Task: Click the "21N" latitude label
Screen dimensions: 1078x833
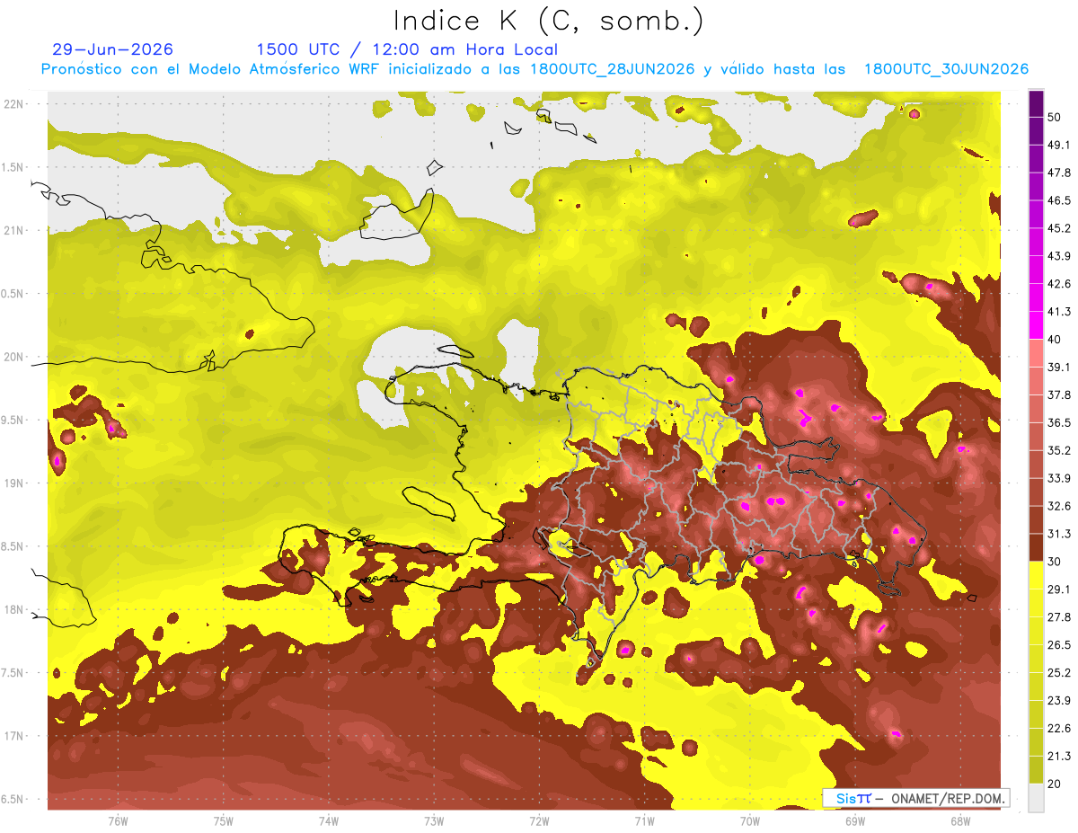Action: (x=14, y=230)
